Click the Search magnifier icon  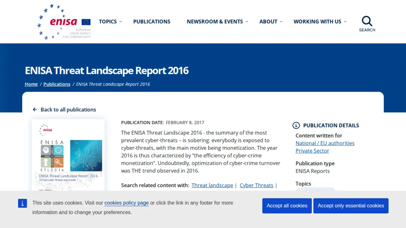coord(367,21)
